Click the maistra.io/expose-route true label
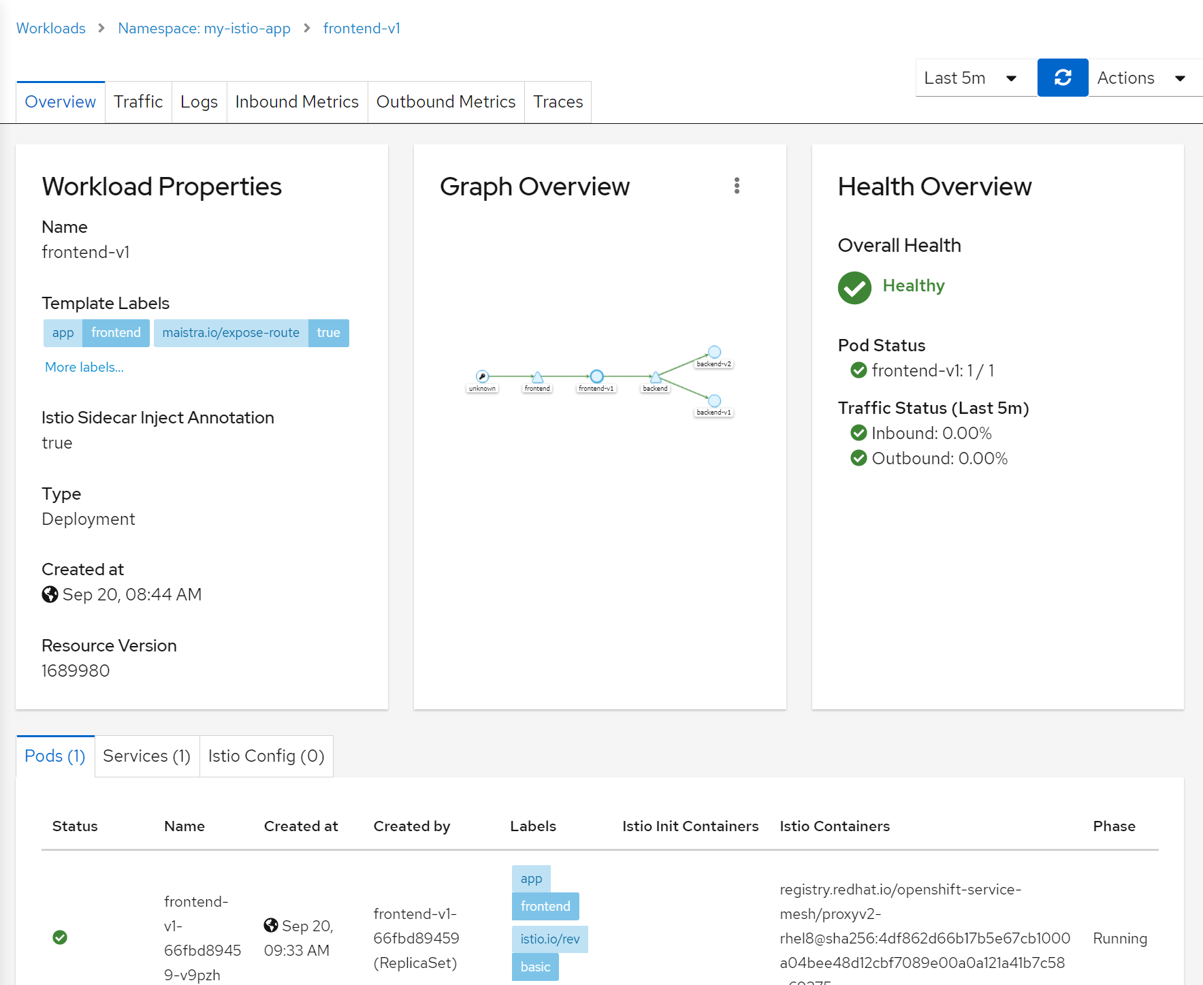 pos(251,333)
